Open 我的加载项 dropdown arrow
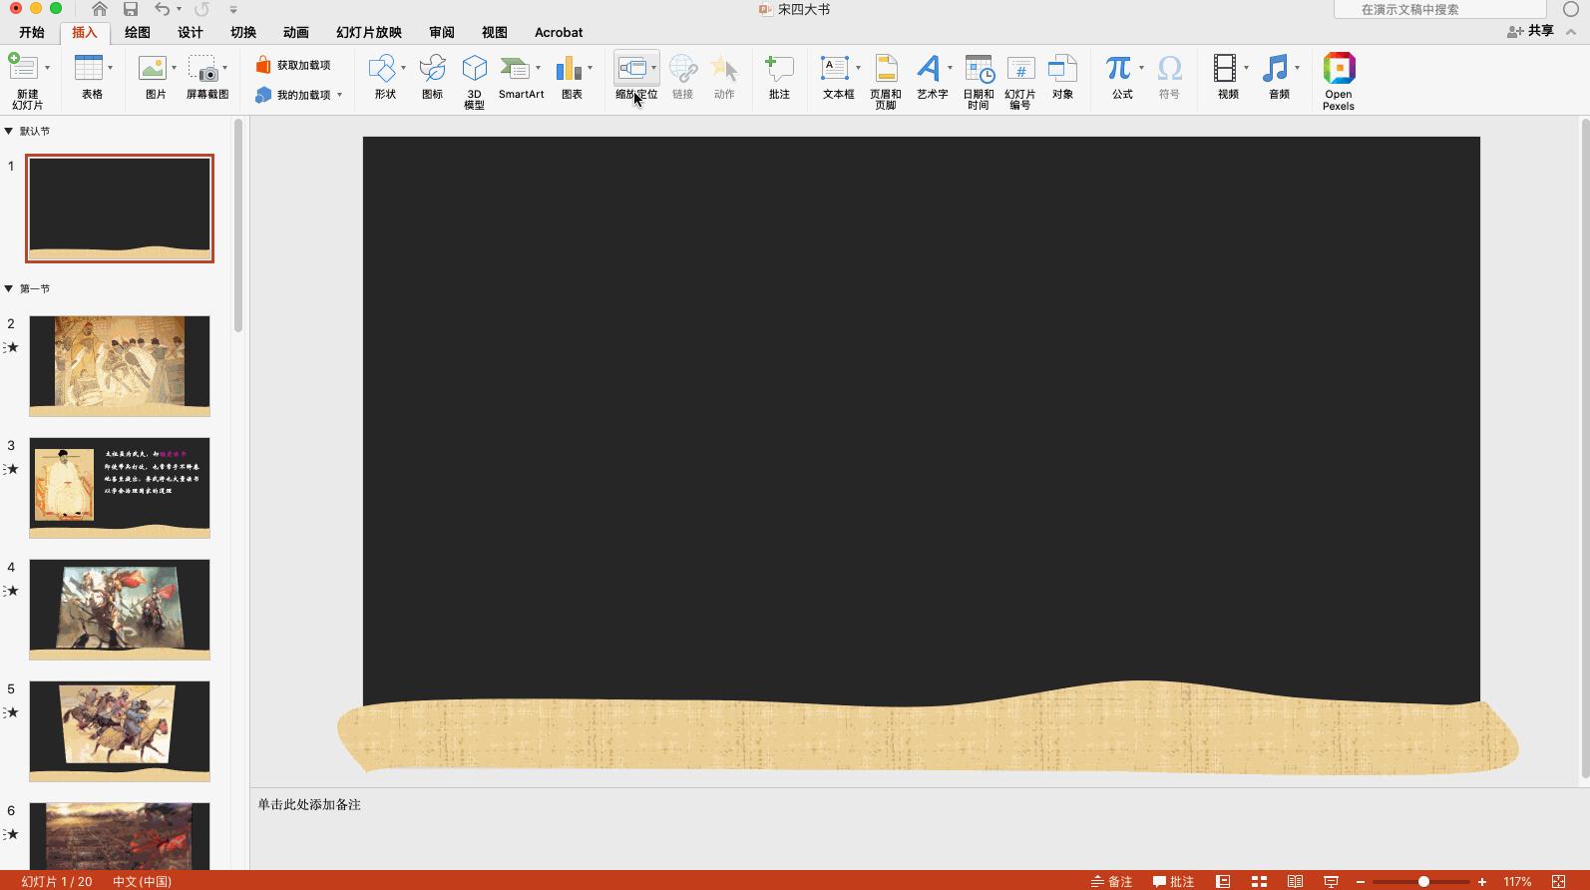 point(340,96)
